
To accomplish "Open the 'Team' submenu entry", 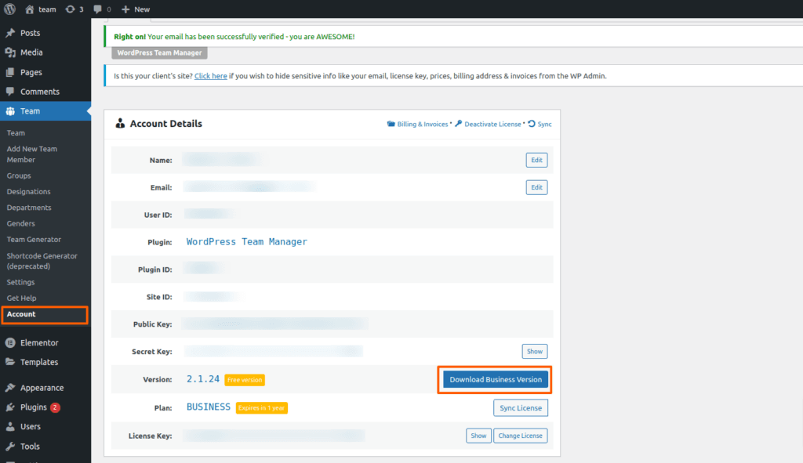I will [16, 133].
